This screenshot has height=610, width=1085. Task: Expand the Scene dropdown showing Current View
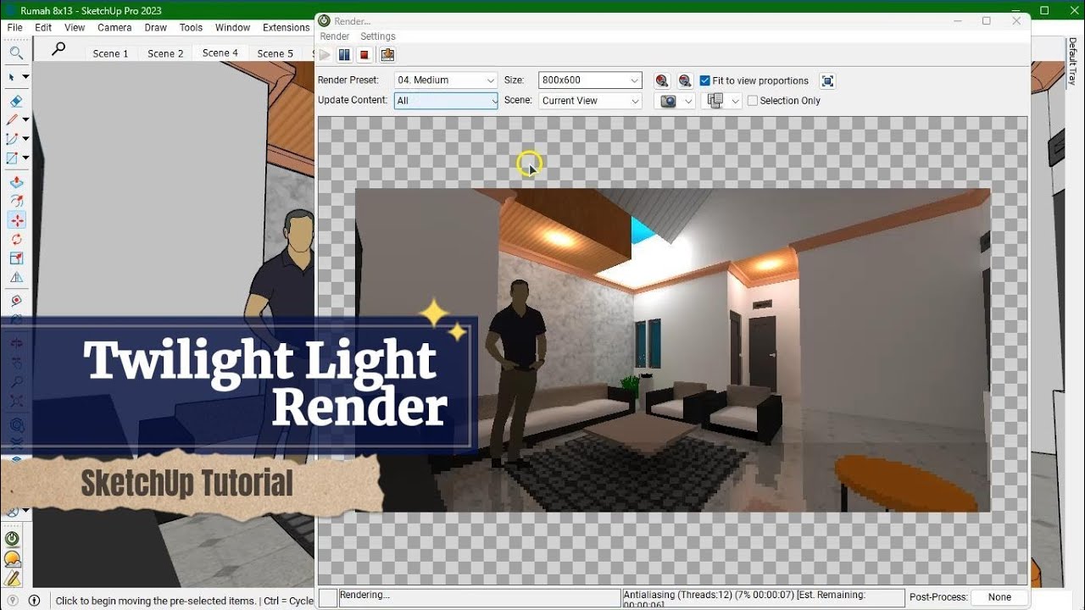(x=590, y=101)
